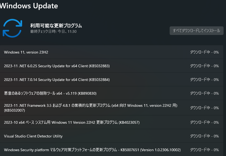Viewport: 226px width, 156px height.
Task: Select the 2023-10 KB4023057 update row
Action: tap(112, 122)
